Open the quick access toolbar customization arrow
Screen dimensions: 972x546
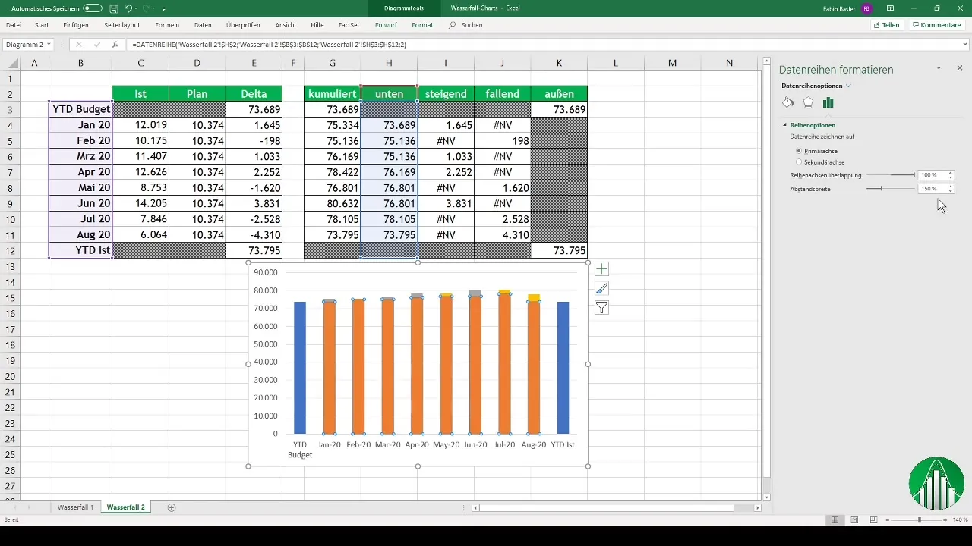(163, 8)
